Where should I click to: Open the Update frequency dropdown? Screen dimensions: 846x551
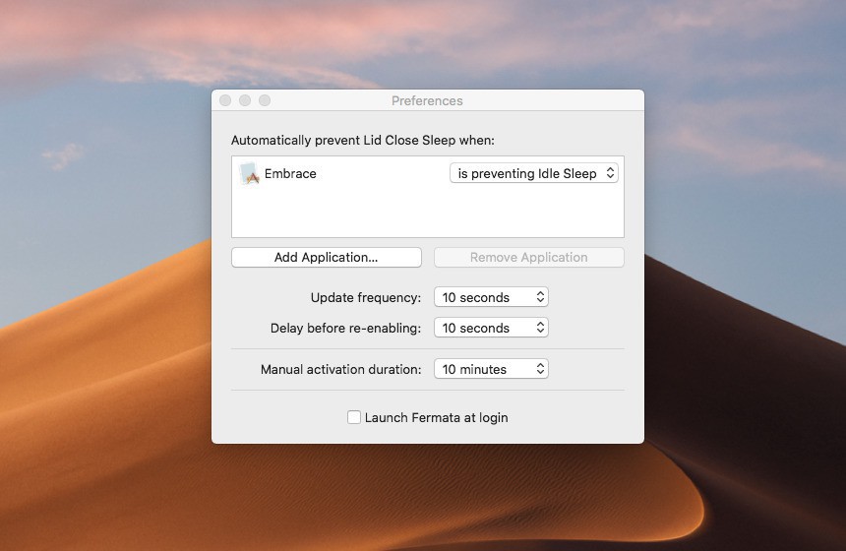(x=492, y=297)
